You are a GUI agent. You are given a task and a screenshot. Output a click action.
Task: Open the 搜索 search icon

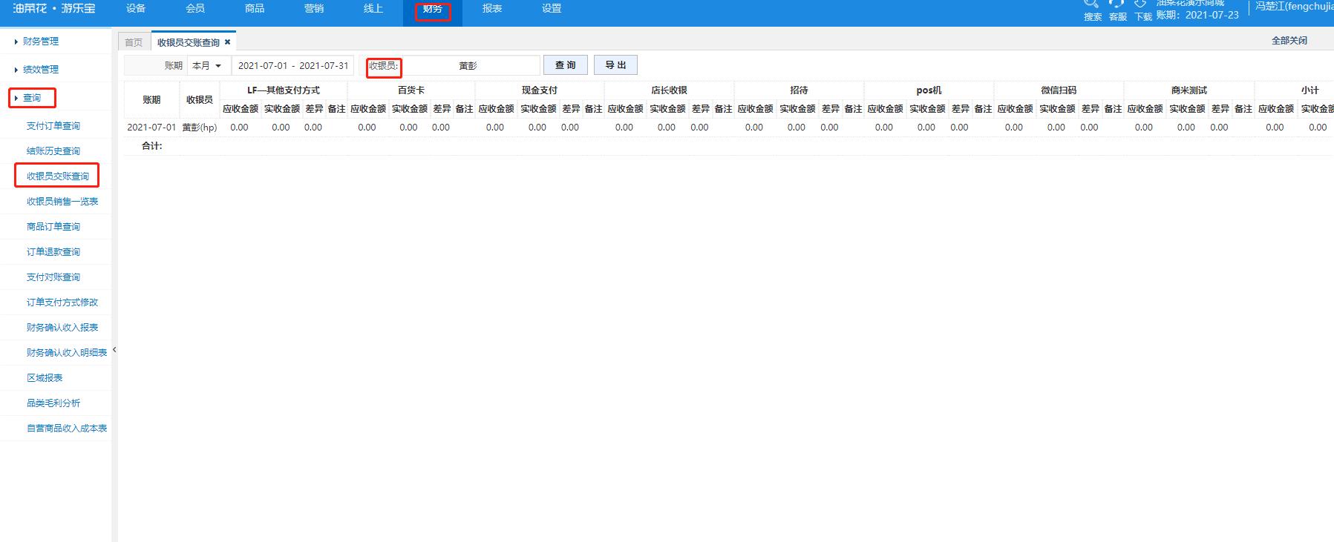pos(1092,10)
